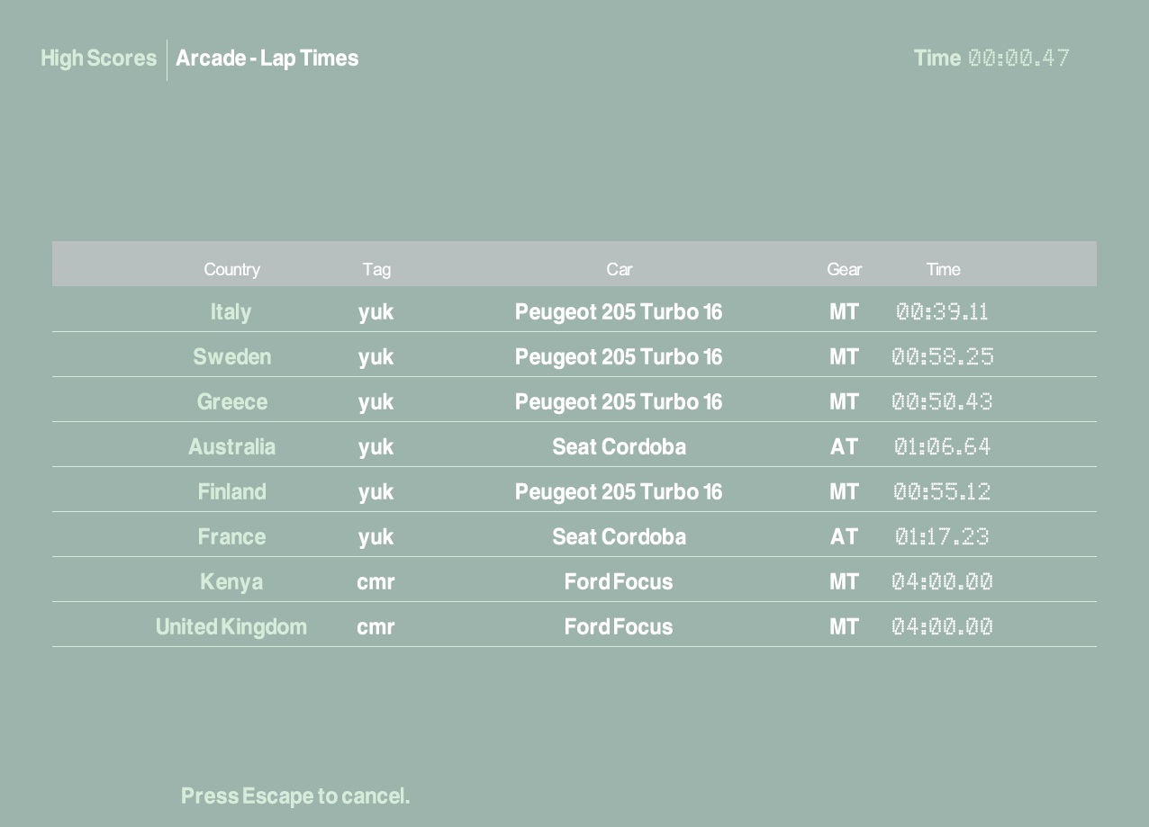
Task: Click the Country column header
Action: [231, 269]
